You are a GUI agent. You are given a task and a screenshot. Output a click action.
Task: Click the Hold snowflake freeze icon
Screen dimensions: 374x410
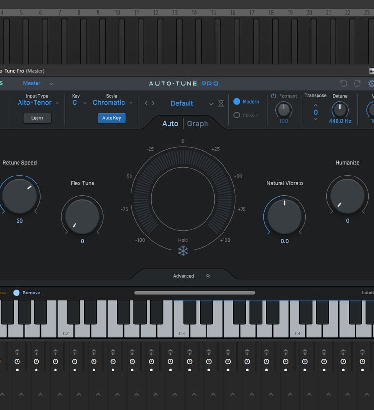click(x=183, y=251)
